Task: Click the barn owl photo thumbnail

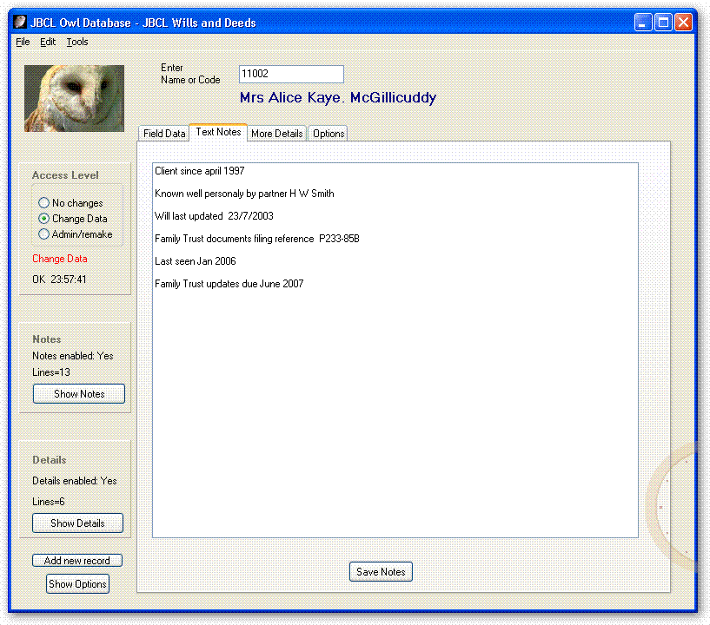Action: click(x=74, y=98)
